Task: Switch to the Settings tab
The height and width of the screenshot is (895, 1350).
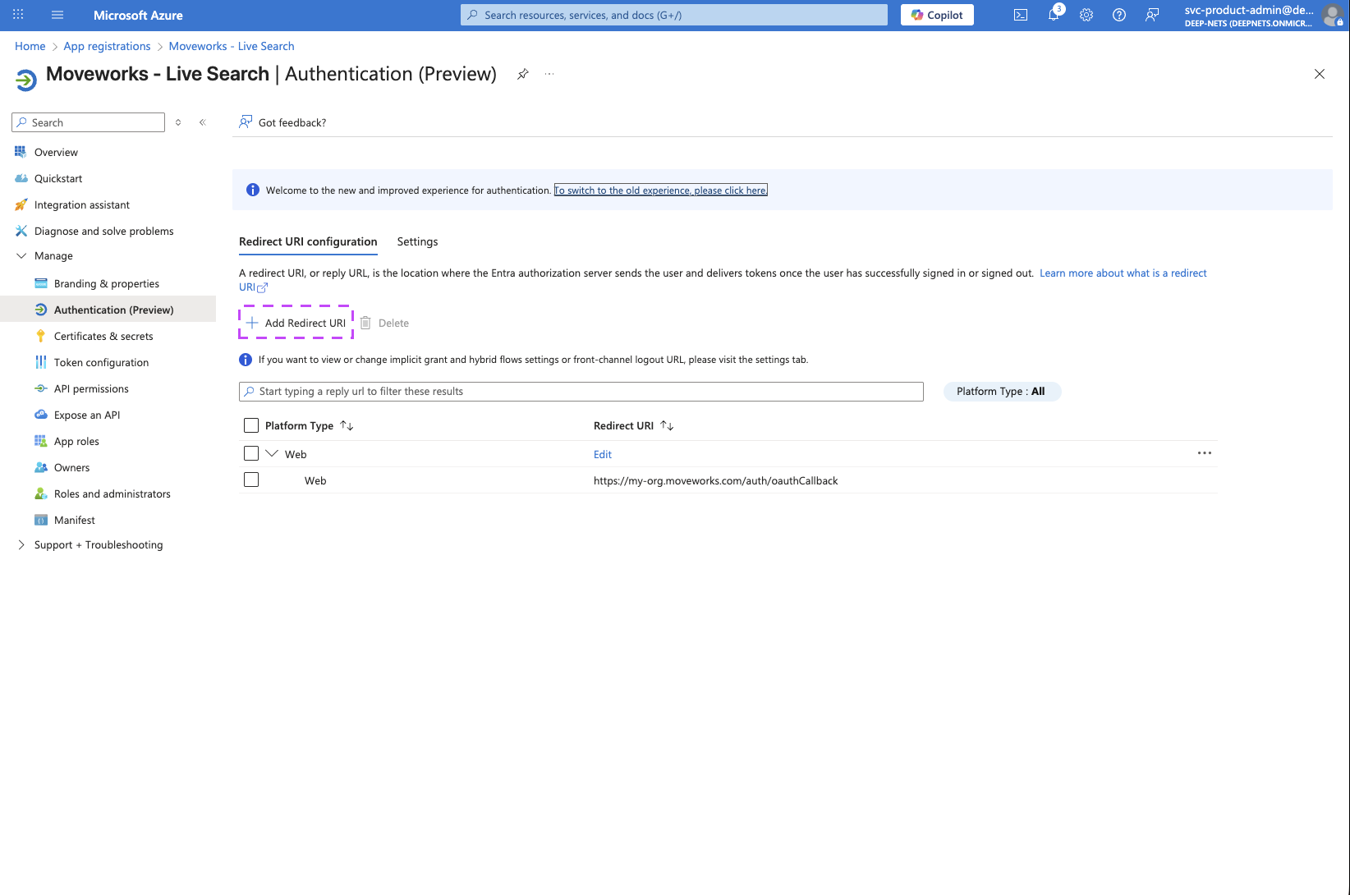Action: [417, 241]
